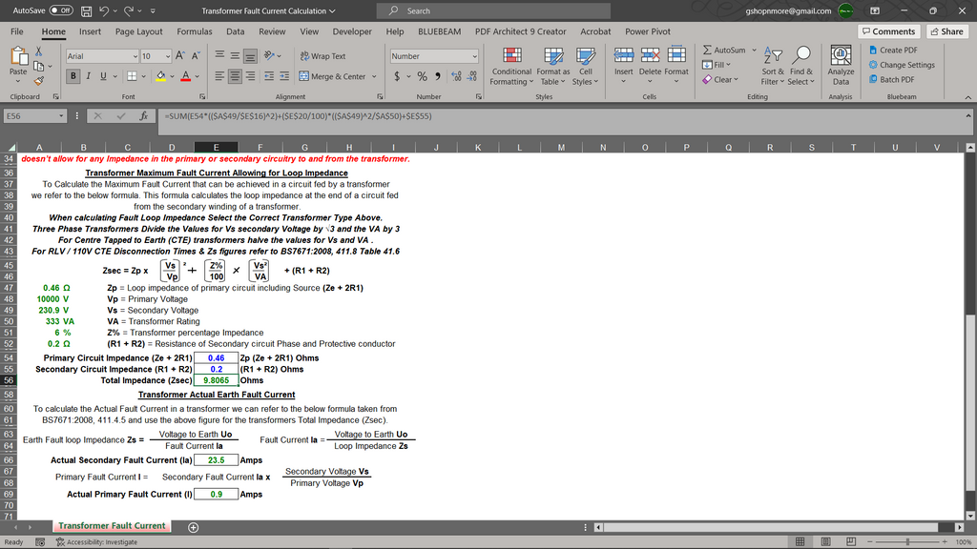977x549 pixels.
Task: Click the Format Painter brush icon
Action: click(38, 81)
